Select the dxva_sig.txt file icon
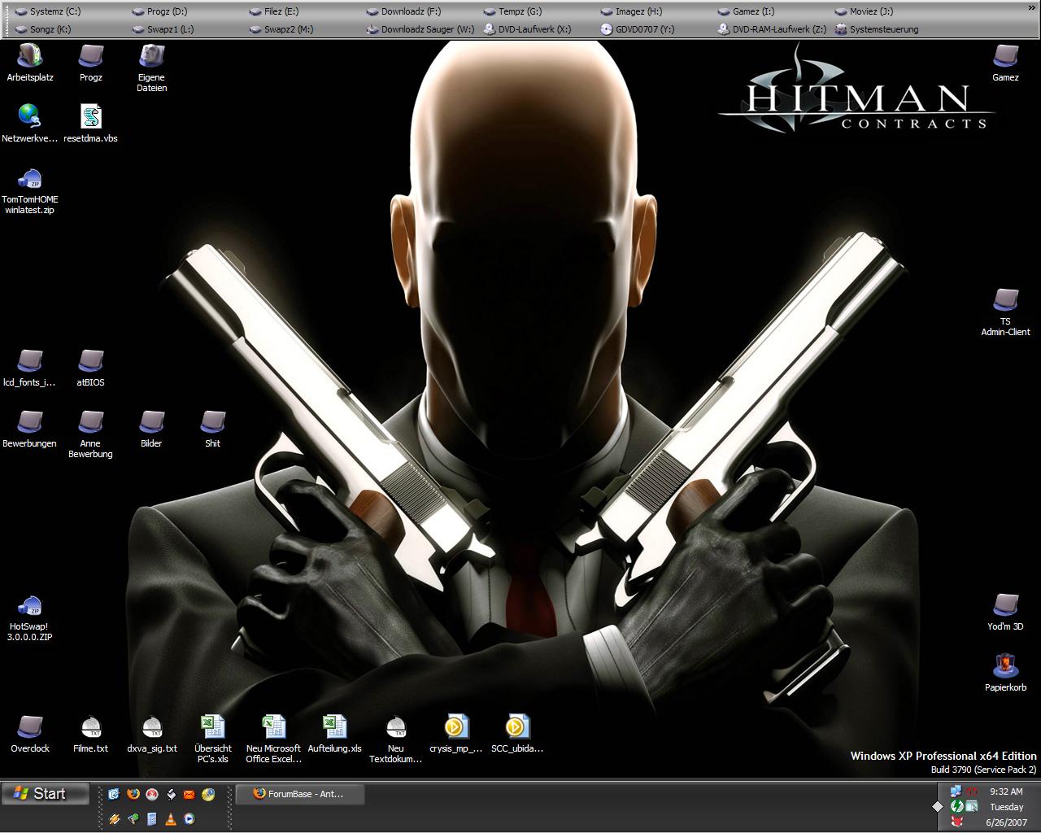The height and width of the screenshot is (833, 1041). tap(152, 734)
